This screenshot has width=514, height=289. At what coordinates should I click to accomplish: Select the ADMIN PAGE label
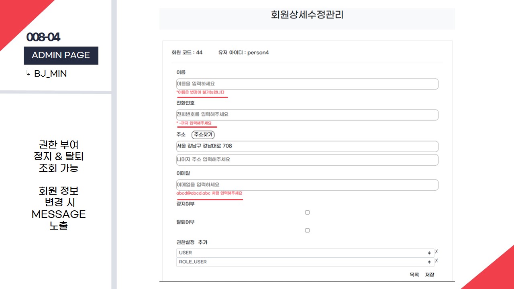[61, 55]
